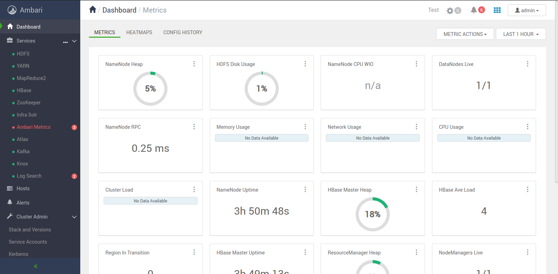Viewport: 558px width, 274px height.
Task: Open Stack and Versions page
Action: click(x=30, y=230)
